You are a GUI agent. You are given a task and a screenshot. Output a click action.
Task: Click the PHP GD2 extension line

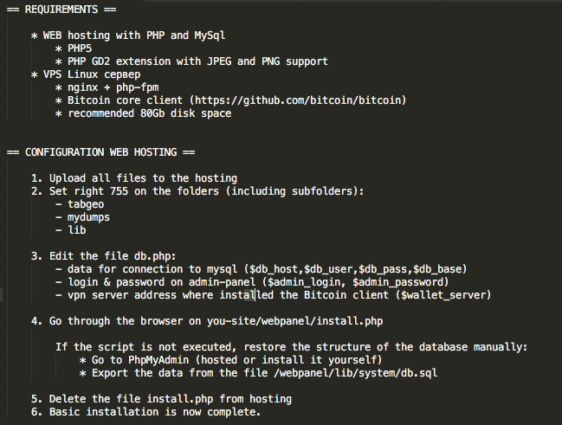tap(191, 61)
